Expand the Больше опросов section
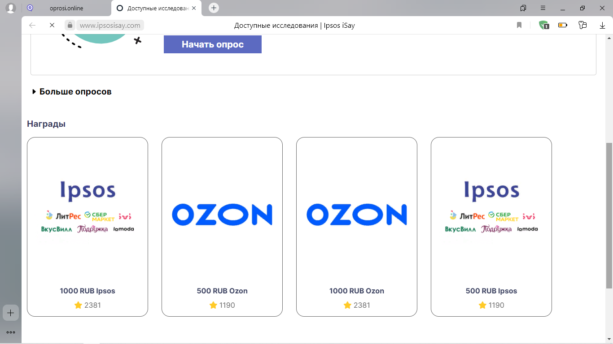 [72, 92]
